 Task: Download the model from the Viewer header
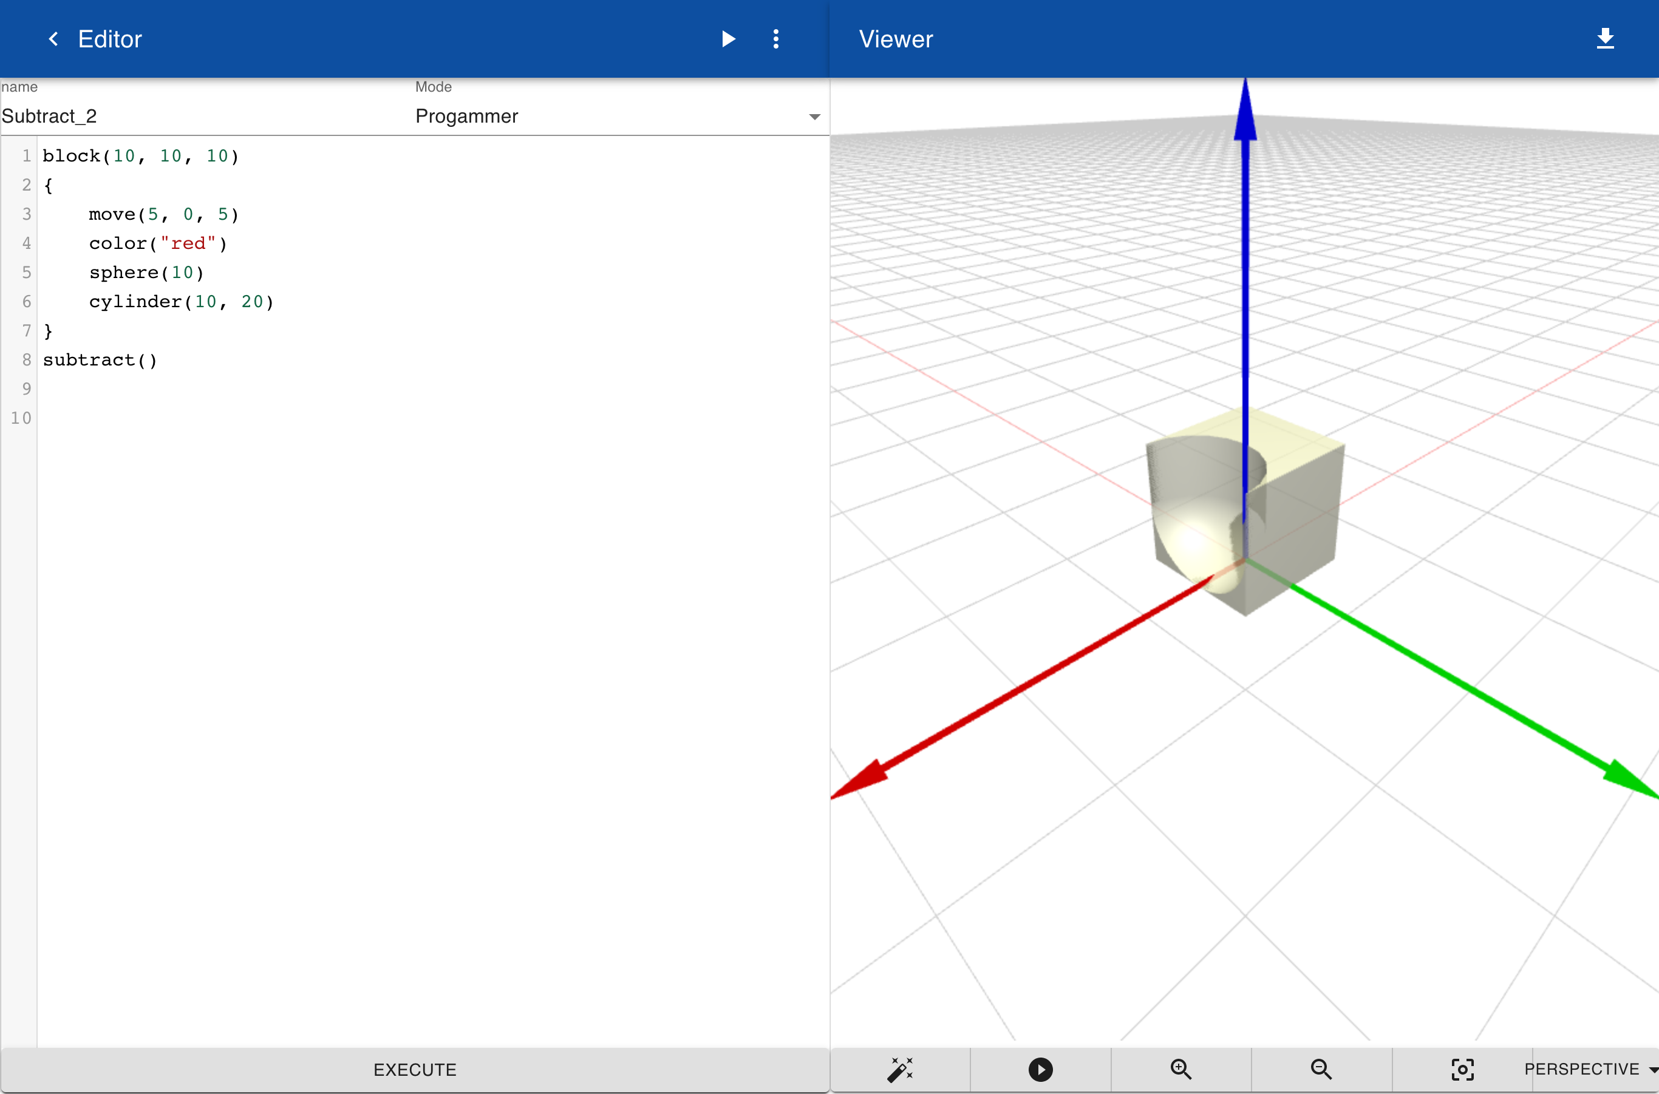tap(1606, 38)
